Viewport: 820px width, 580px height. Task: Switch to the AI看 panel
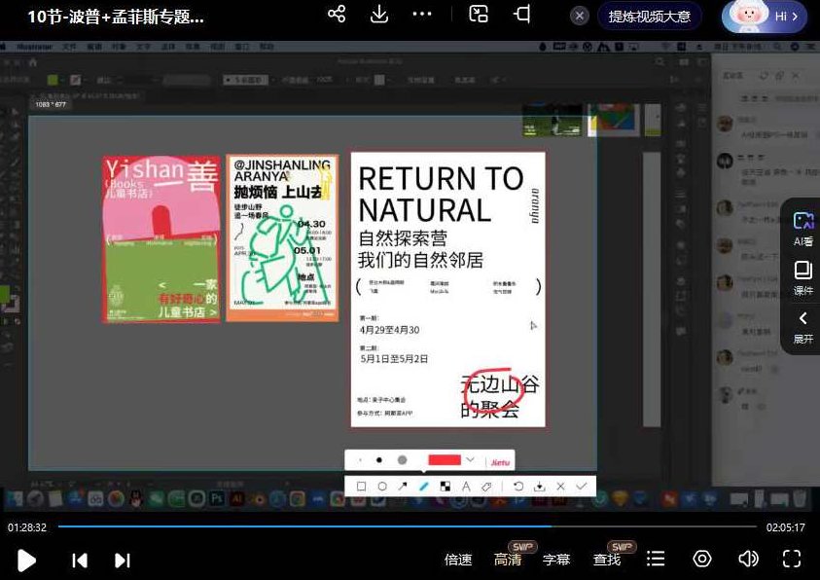804,228
